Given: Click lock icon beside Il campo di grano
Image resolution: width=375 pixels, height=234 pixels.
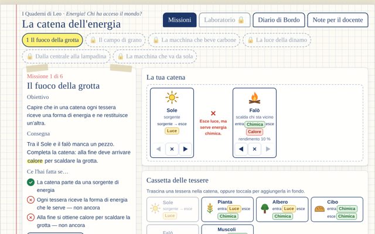Looking at the screenshot, I should tap(93, 40).
